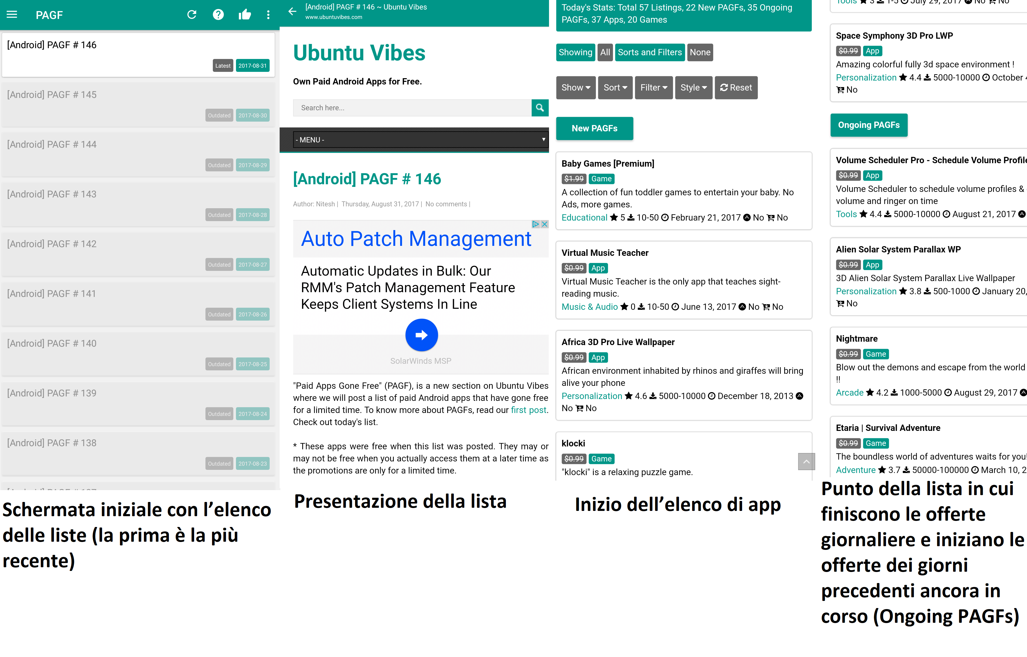Click the 'No comments' link

(x=446, y=204)
